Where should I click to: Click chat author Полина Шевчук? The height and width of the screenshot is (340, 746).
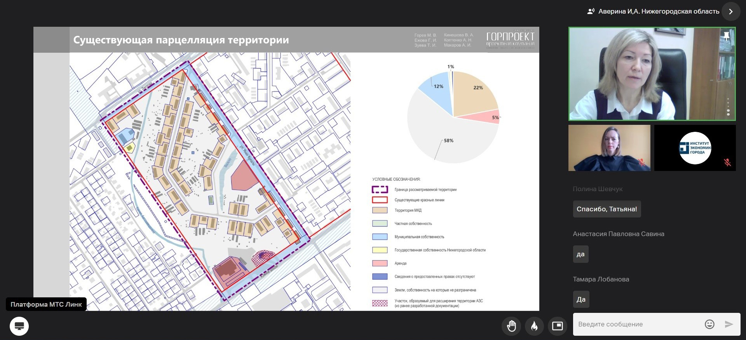pyautogui.click(x=598, y=189)
